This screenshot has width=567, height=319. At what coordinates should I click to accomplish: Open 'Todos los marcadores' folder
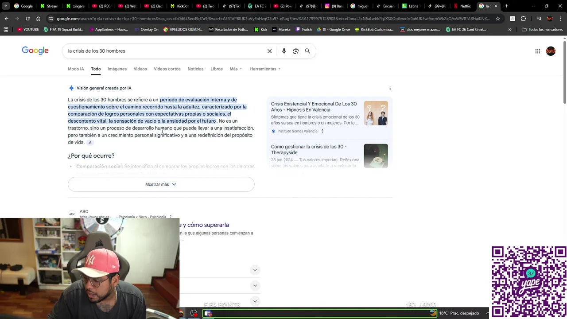coord(542,29)
